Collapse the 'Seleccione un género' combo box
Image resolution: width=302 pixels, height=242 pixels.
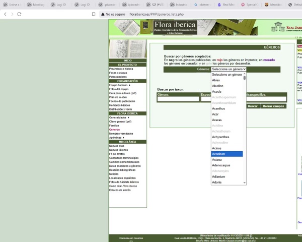[228, 69]
